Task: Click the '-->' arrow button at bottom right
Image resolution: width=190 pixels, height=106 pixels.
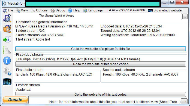Action: [x=184, y=102]
